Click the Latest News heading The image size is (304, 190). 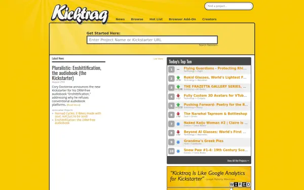click(58, 58)
